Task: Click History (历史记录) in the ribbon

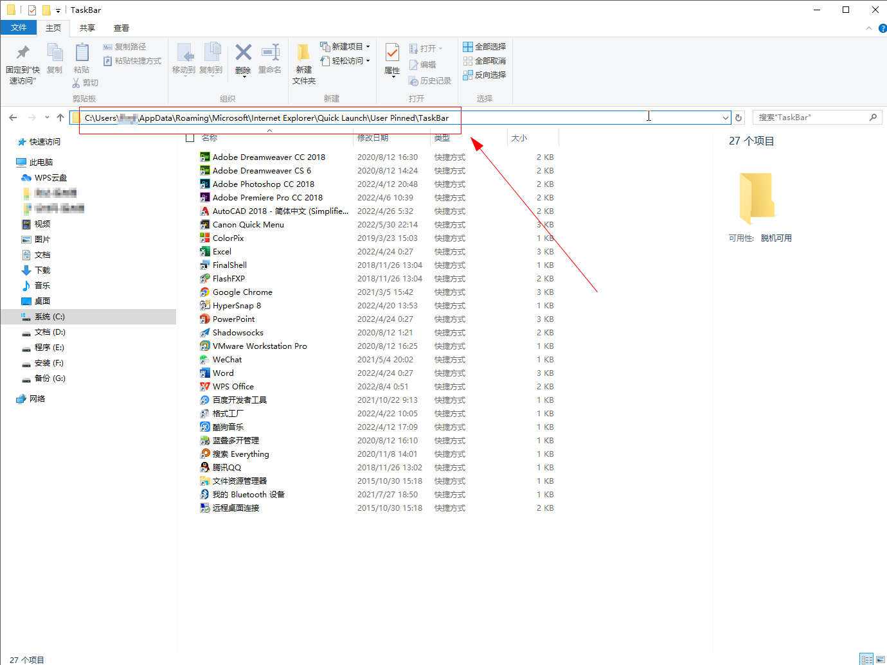Action: [429, 81]
